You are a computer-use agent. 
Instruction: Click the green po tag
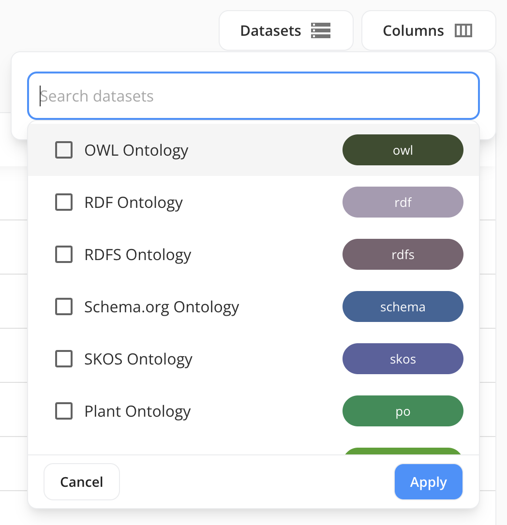coord(403,411)
